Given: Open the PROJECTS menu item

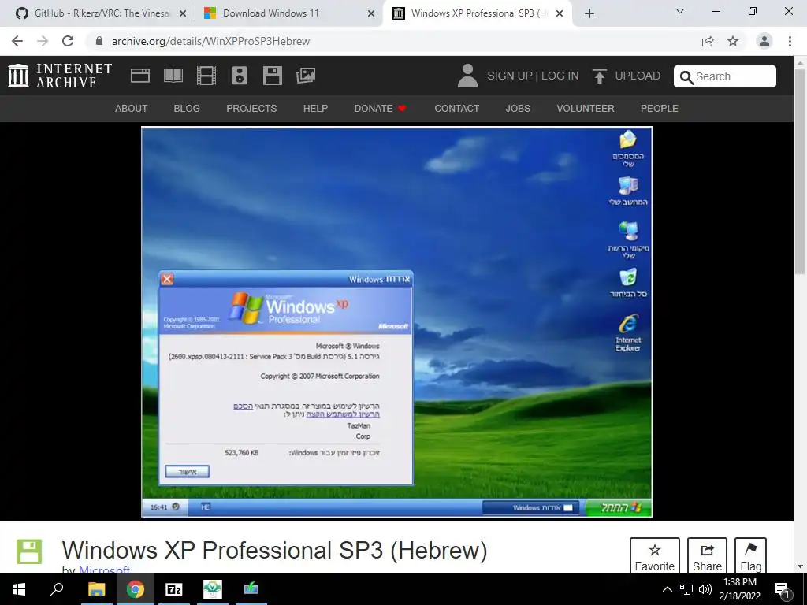Looking at the screenshot, I should click(251, 109).
